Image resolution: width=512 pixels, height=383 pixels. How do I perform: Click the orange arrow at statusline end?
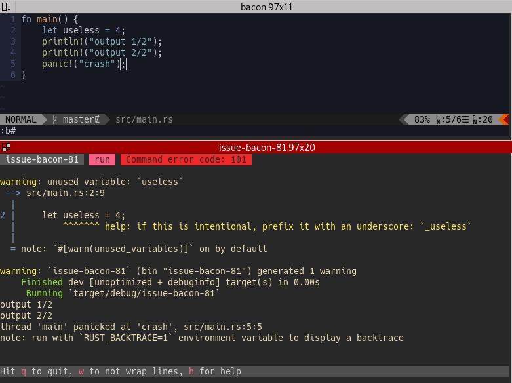503,119
